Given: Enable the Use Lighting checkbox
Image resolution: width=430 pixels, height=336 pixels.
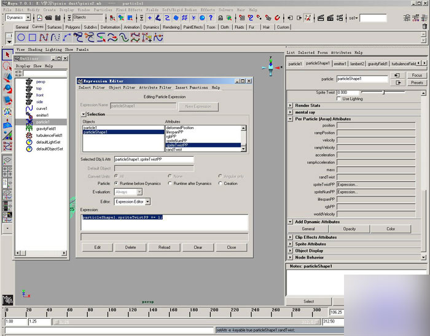Looking at the screenshot, I should [x=339, y=98].
